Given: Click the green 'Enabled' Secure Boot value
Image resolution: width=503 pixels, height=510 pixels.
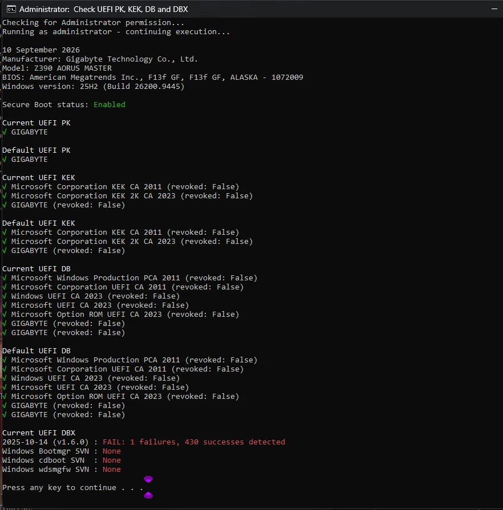Looking at the screenshot, I should click(109, 105).
